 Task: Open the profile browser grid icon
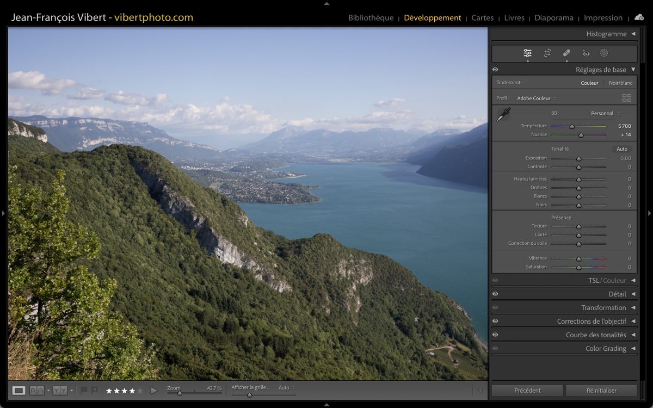coord(627,98)
